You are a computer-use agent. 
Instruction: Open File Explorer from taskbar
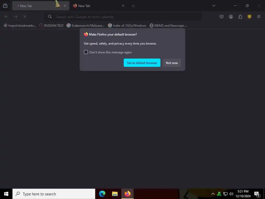pos(115,194)
